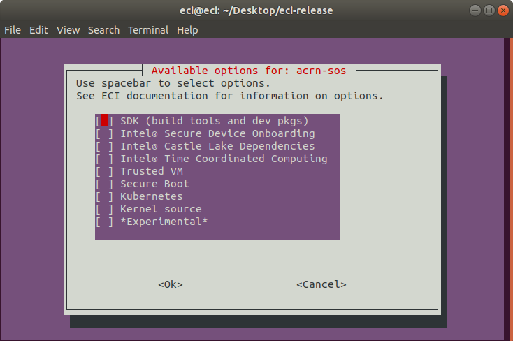Click the window title eci@eci path
The height and width of the screenshot is (341, 513).
(256, 10)
